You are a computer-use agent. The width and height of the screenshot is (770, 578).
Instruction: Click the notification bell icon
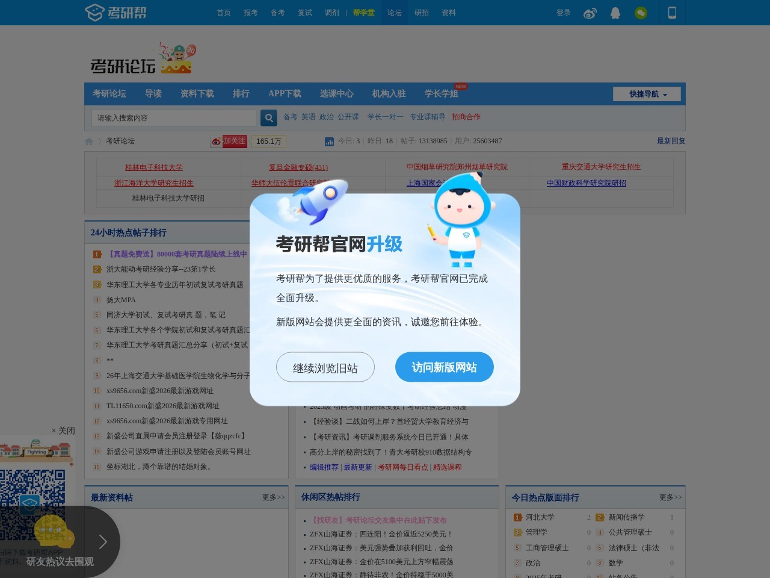pos(615,13)
